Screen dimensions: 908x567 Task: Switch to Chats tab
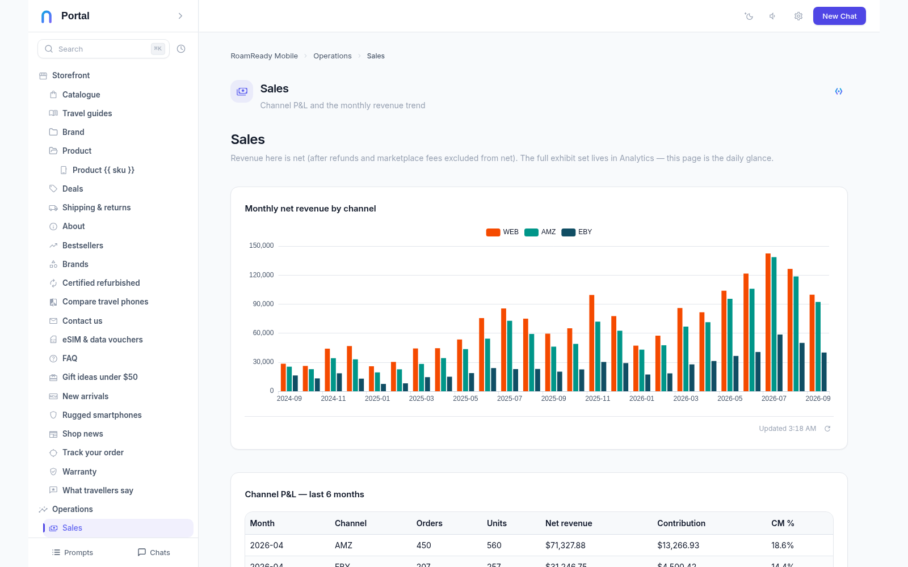[x=154, y=552]
